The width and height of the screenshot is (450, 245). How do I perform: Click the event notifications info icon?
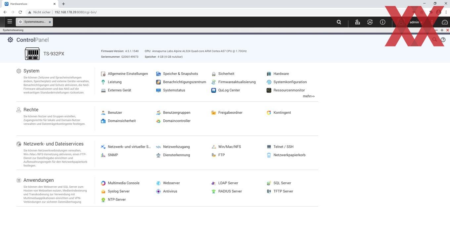tap(382, 22)
